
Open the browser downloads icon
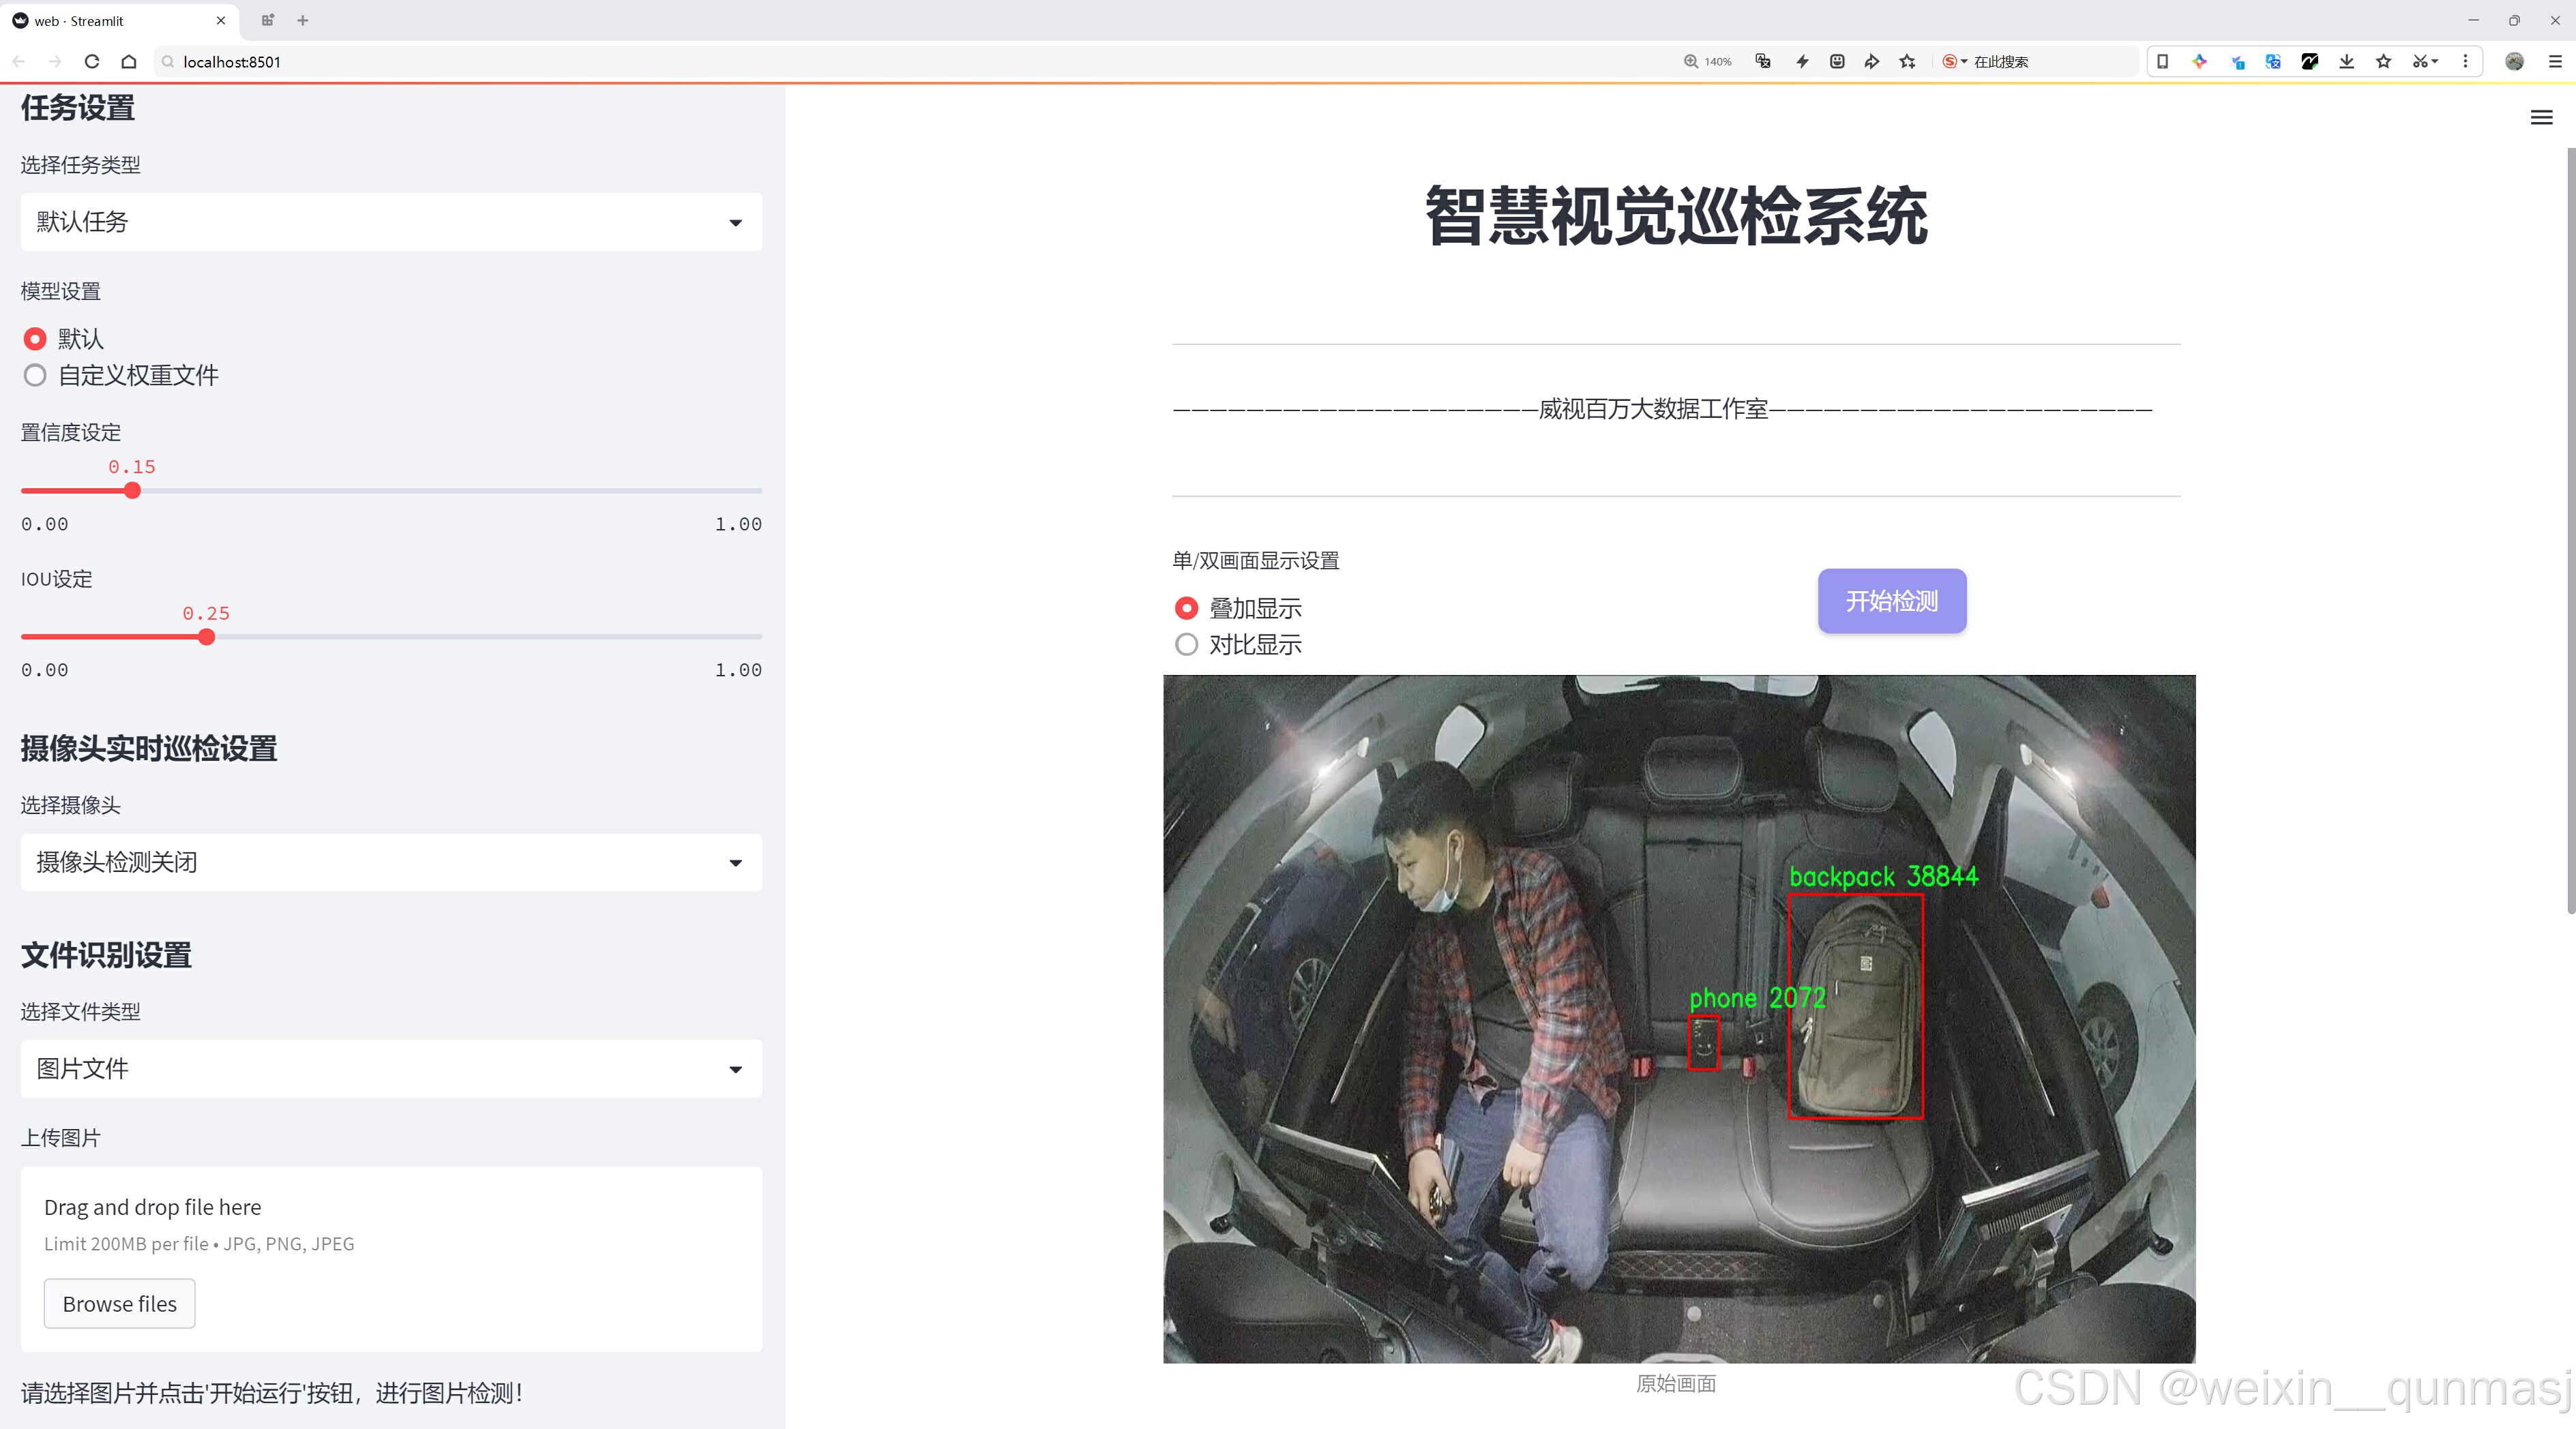[x=2346, y=62]
